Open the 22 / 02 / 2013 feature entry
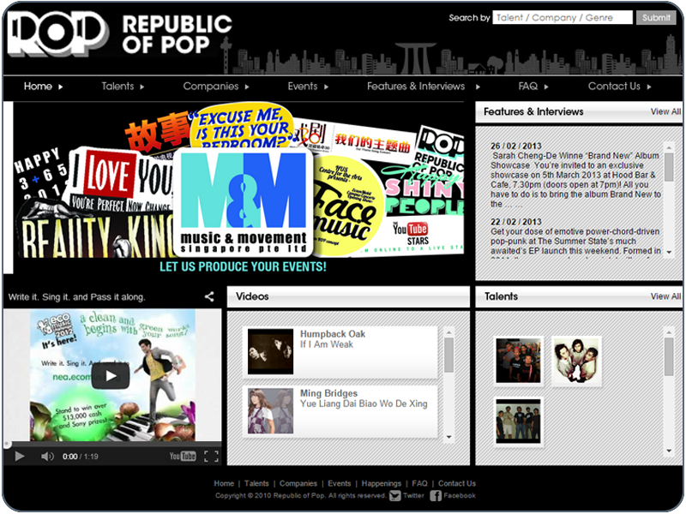686x514 pixels. (575, 236)
